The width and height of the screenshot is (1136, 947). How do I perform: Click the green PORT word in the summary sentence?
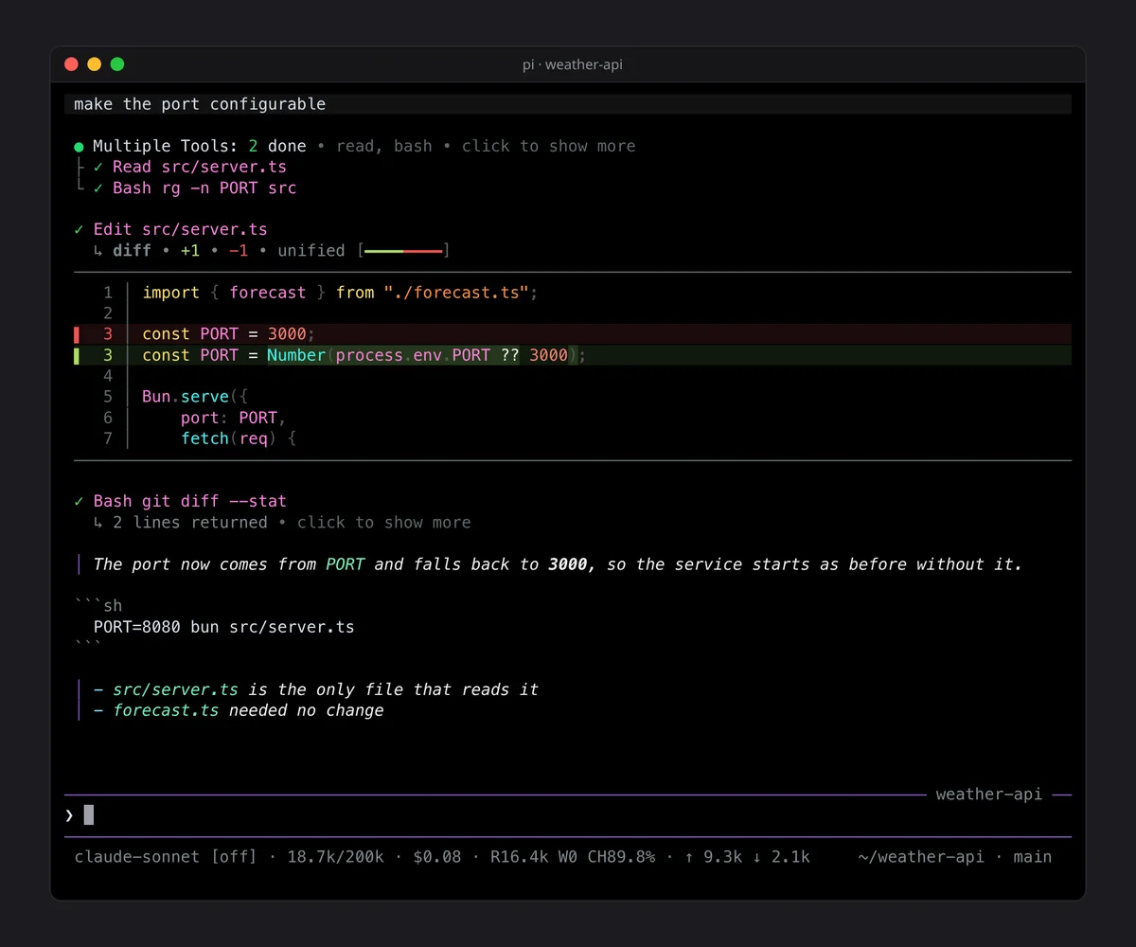[x=346, y=564]
